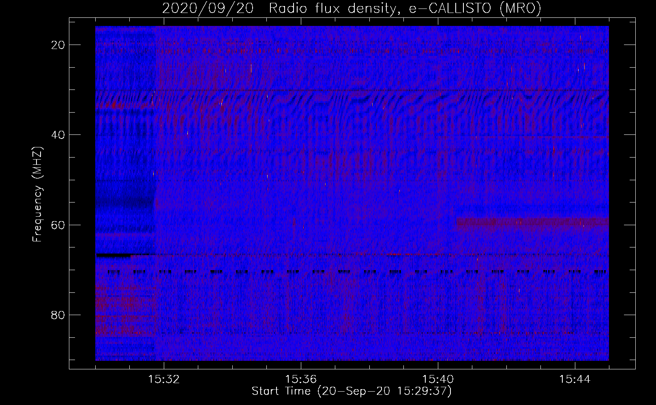Click the 20 MHz frequency tick label

[58, 45]
